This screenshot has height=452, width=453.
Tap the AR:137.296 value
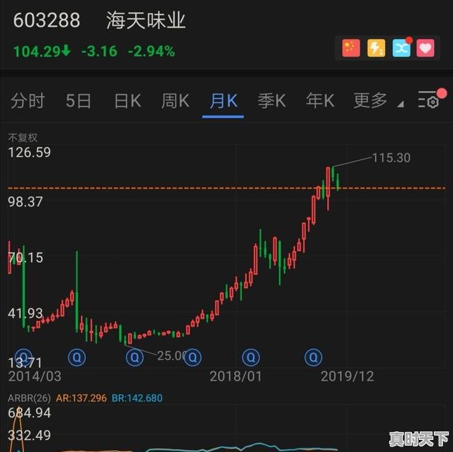point(81,398)
